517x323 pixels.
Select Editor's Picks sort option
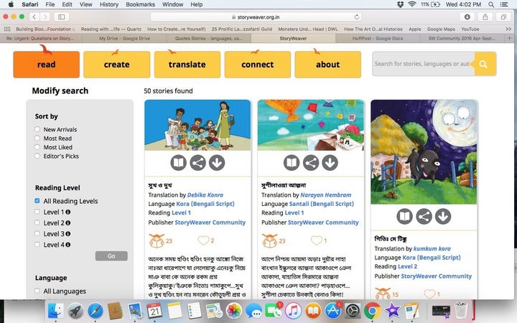coord(37,156)
